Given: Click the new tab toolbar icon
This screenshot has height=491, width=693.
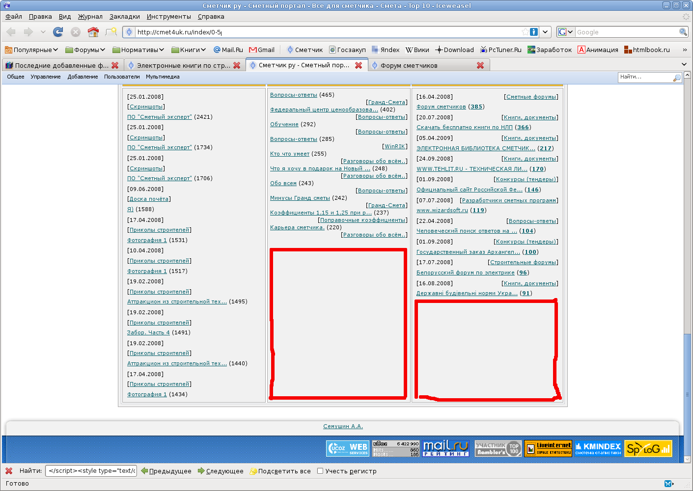Looking at the screenshot, I should tap(111, 32).
